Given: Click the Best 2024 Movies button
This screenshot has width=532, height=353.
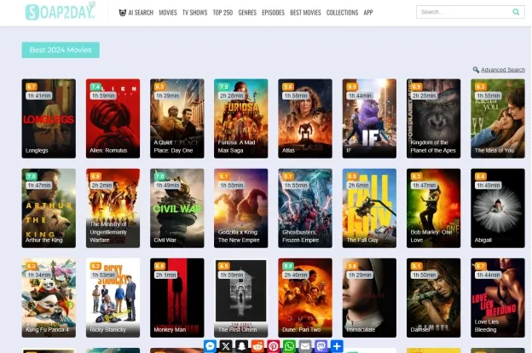Looking at the screenshot, I should pyautogui.click(x=61, y=50).
